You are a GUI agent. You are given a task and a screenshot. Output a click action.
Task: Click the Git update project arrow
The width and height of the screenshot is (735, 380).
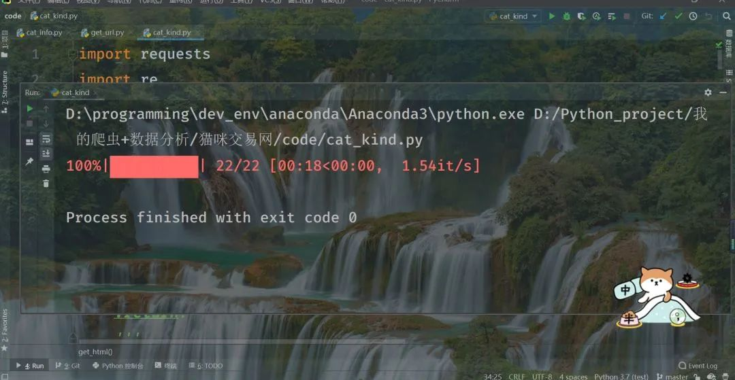point(663,16)
